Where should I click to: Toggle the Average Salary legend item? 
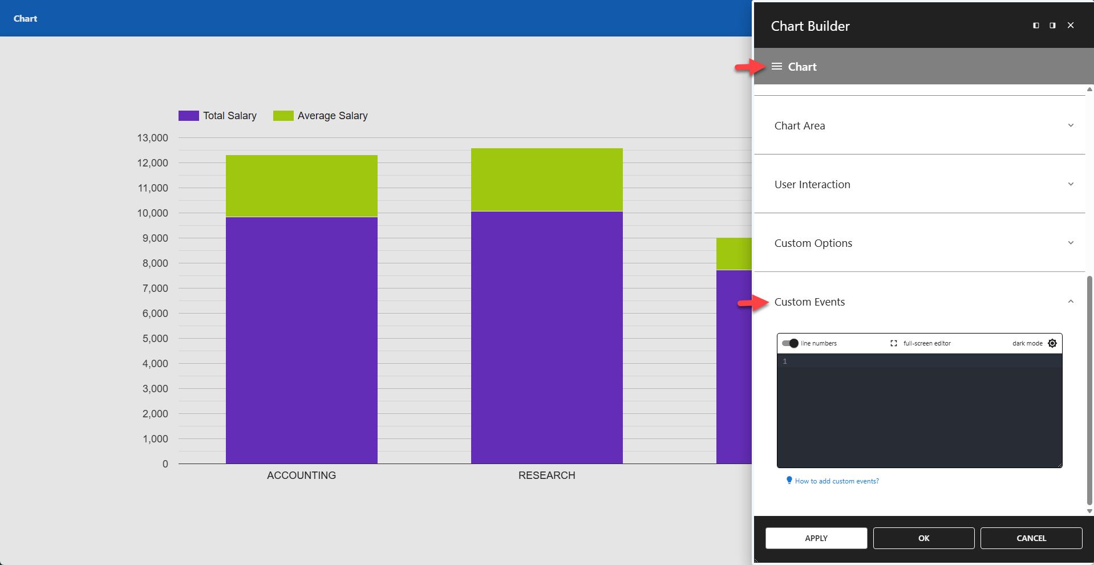(320, 115)
